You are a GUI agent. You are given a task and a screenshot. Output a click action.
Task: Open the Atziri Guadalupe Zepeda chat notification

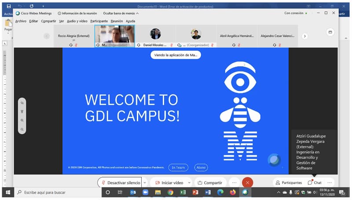pyautogui.click(x=314, y=152)
